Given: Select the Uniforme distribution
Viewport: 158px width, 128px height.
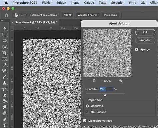Looking at the screenshot, I should (87, 106).
